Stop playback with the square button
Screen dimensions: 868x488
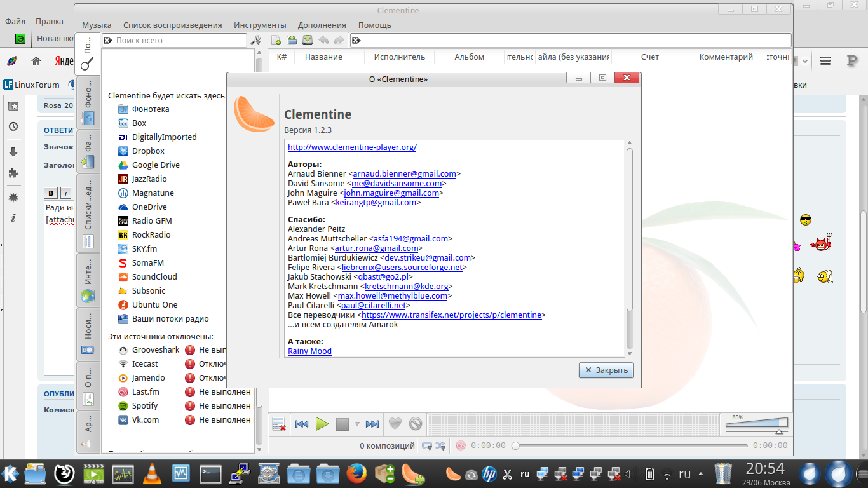(x=342, y=424)
